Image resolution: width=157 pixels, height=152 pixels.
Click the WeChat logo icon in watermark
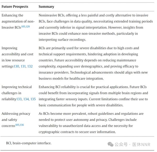pos(111,144)
